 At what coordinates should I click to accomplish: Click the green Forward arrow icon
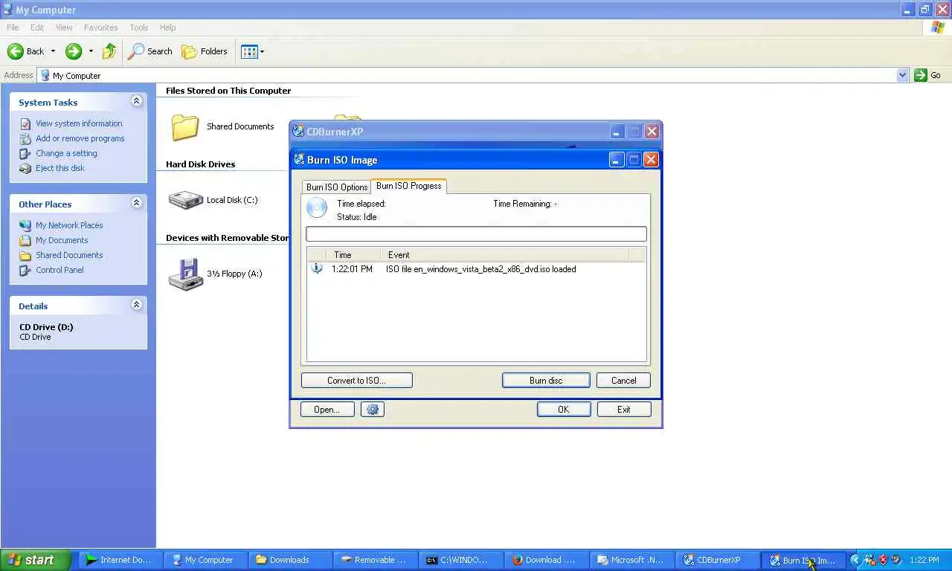click(x=74, y=51)
